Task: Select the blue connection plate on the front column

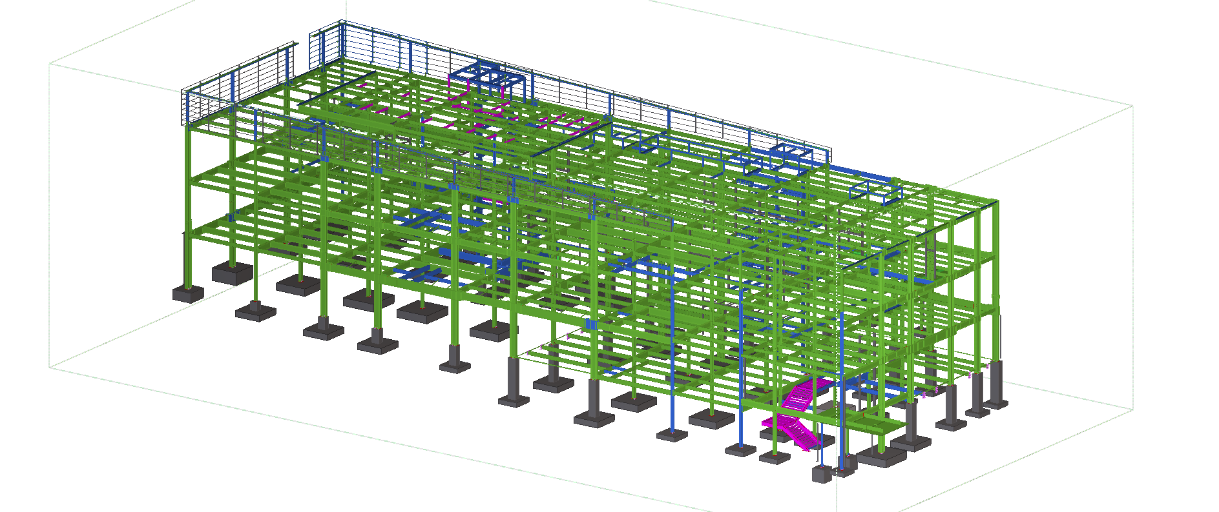Action: [x=590, y=324]
